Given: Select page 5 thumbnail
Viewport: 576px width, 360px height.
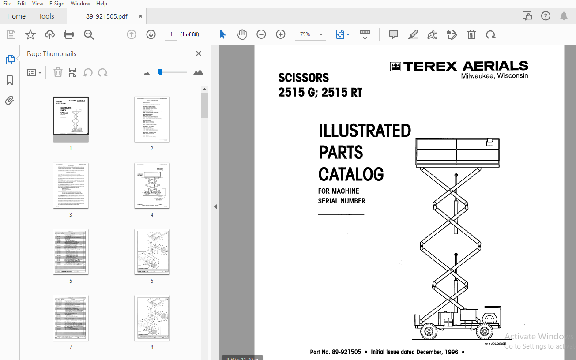Looking at the screenshot, I should coord(71,251).
